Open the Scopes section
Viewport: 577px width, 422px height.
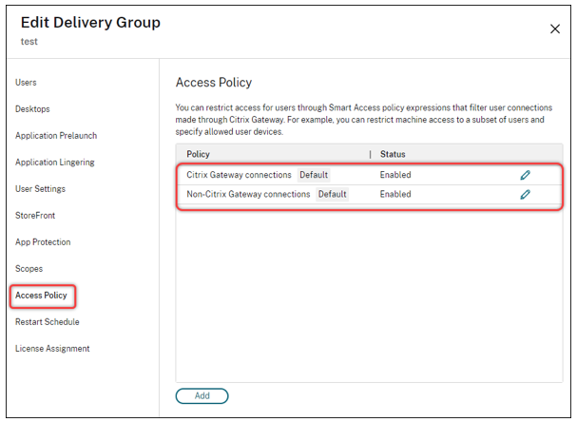point(29,269)
